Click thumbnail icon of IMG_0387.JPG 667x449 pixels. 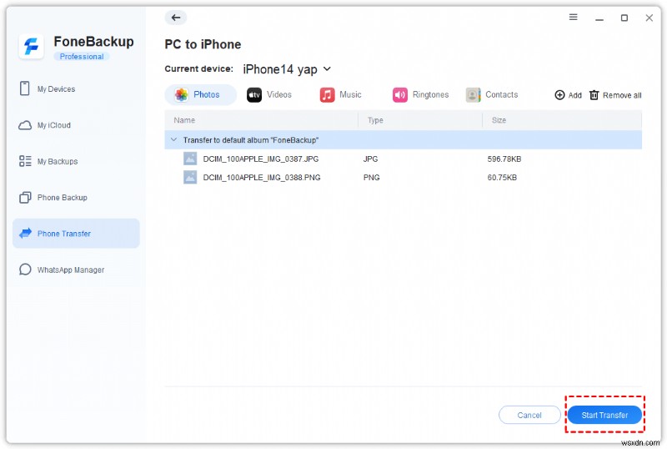click(x=190, y=159)
